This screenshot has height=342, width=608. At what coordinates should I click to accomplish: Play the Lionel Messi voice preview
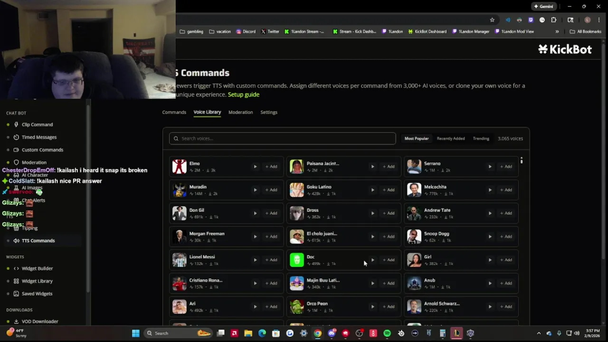click(x=255, y=260)
